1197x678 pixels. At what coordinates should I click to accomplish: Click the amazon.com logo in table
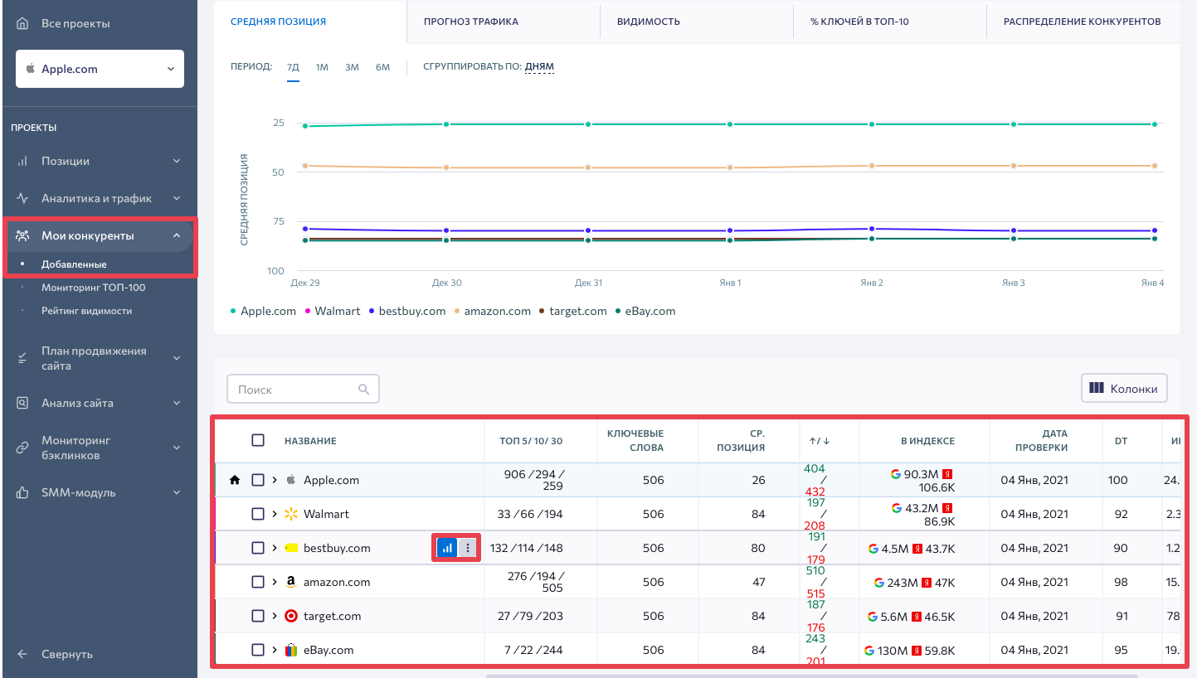(x=290, y=583)
